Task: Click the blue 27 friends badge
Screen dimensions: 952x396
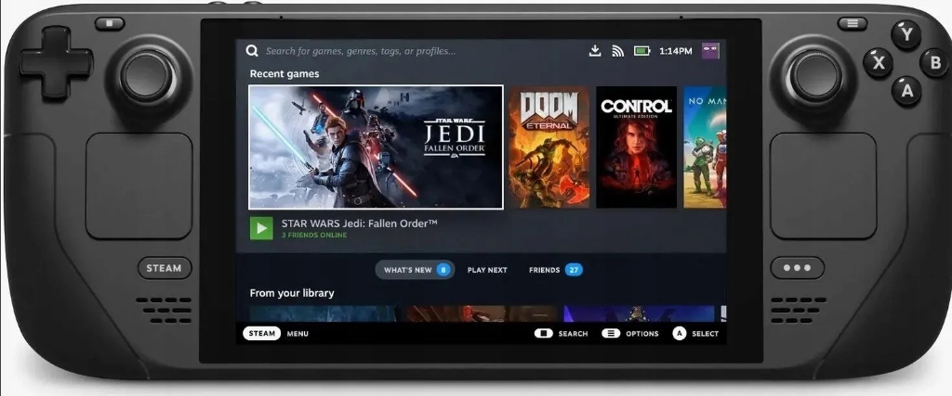Action: 574,270
